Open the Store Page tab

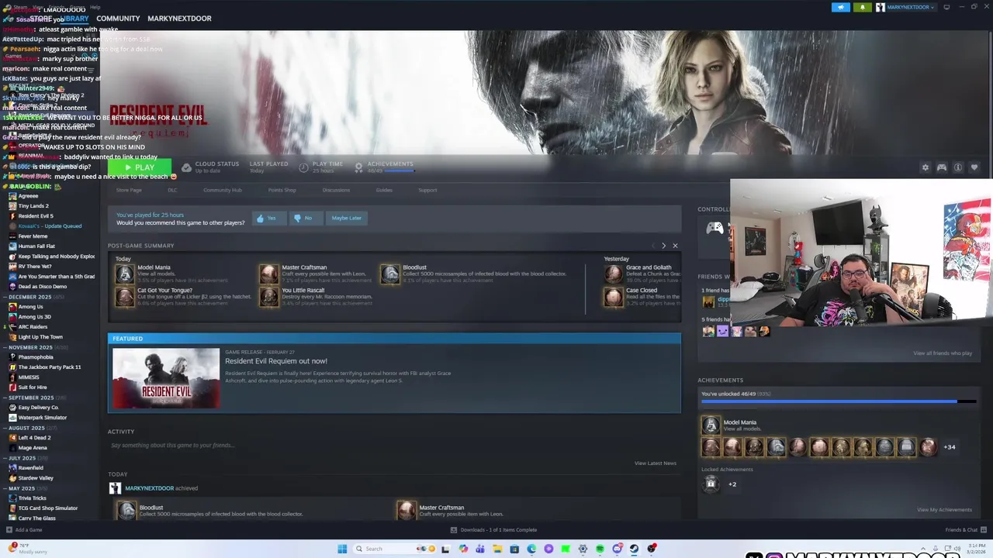[129, 190]
